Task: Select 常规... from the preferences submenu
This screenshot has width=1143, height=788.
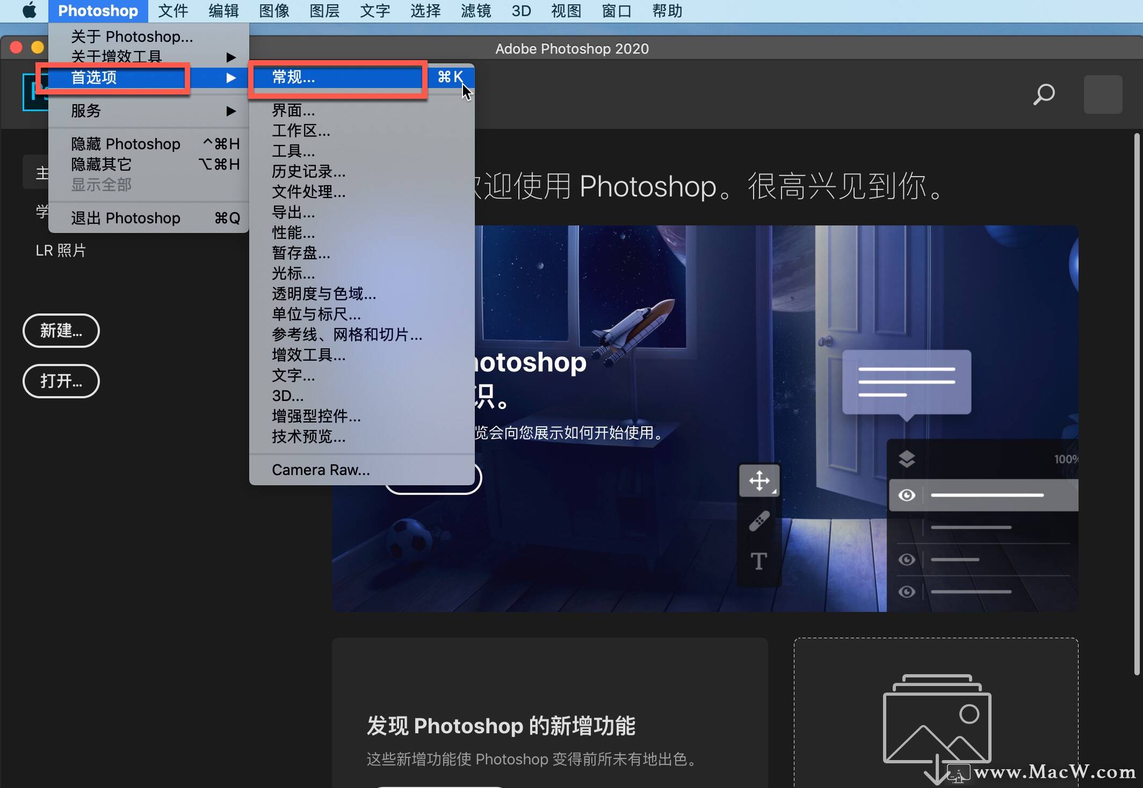Action: [x=293, y=78]
